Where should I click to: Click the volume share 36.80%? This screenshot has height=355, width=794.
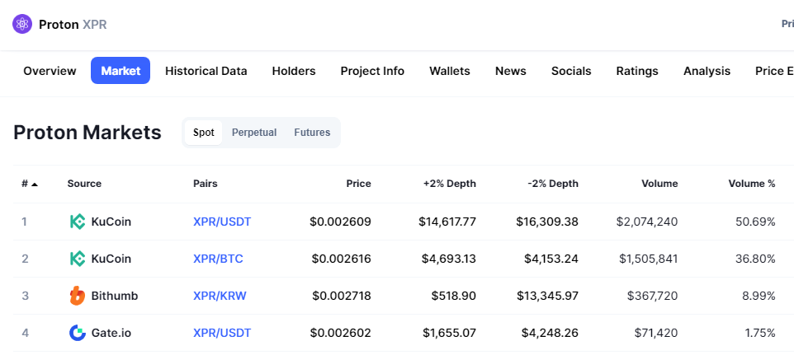pos(755,259)
